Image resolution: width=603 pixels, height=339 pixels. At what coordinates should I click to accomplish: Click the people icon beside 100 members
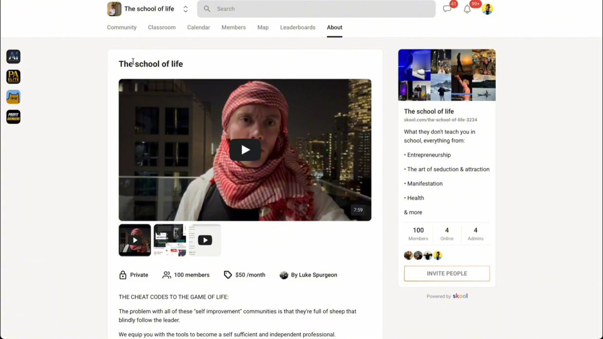tap(166, 275)
